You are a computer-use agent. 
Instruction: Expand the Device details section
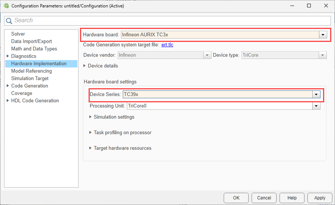[85, 66]
